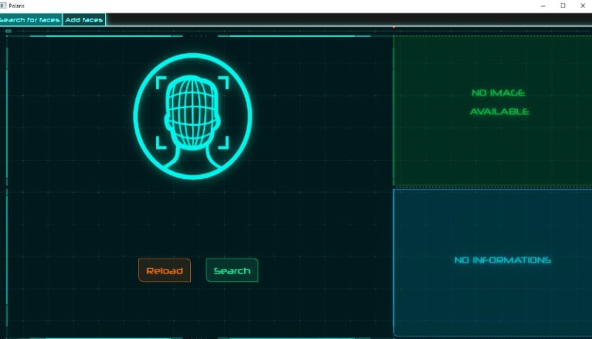The image size is (592, 339).
Task: Click the orange marker on the top border
Action: pyautogui.click(x=394, y=27)
